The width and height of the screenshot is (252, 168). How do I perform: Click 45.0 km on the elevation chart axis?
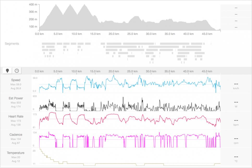(x=207, y=34)
